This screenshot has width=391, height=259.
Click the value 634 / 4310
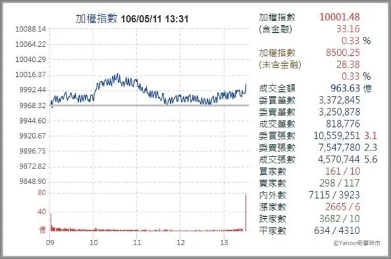[x=337, y=231]
